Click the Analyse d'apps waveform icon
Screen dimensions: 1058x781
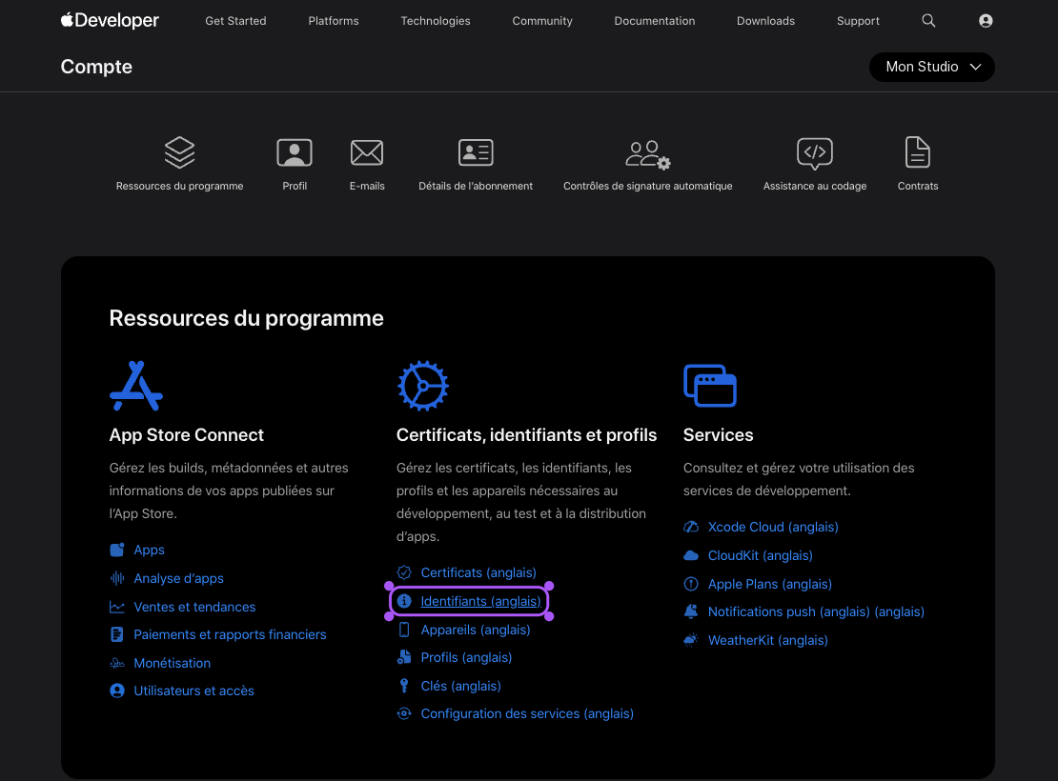point(116,578)
